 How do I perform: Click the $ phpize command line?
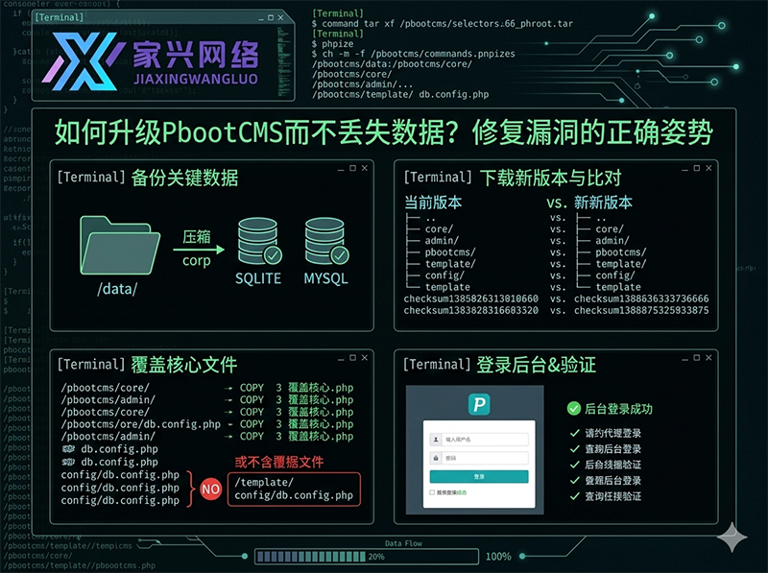[x=334, y=43]
